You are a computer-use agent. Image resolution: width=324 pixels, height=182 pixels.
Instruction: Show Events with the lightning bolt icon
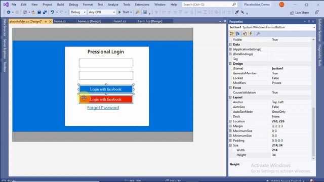(251, 34)
